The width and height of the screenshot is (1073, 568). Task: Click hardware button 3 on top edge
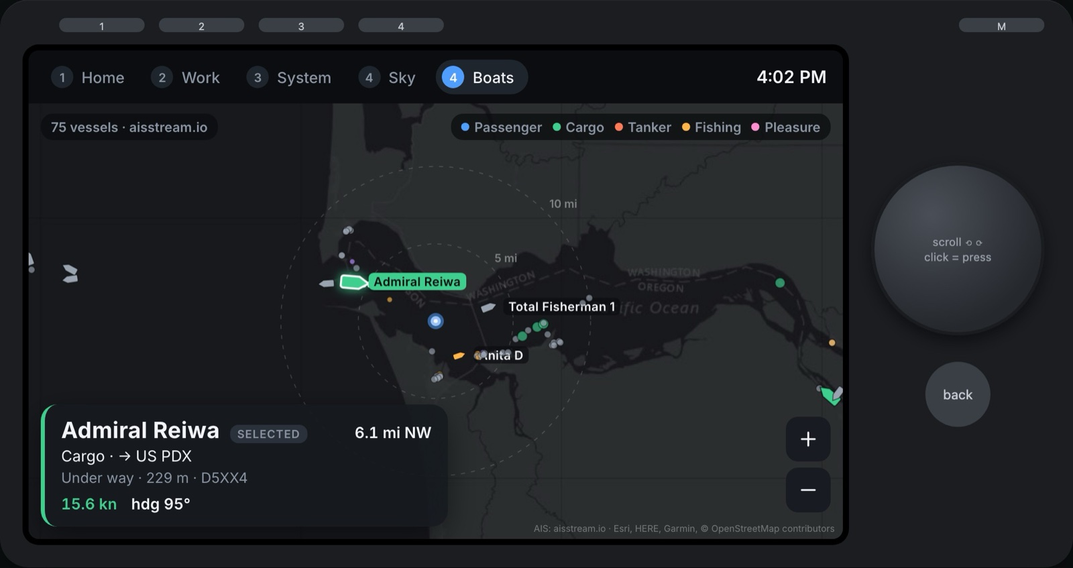(301, 25)
